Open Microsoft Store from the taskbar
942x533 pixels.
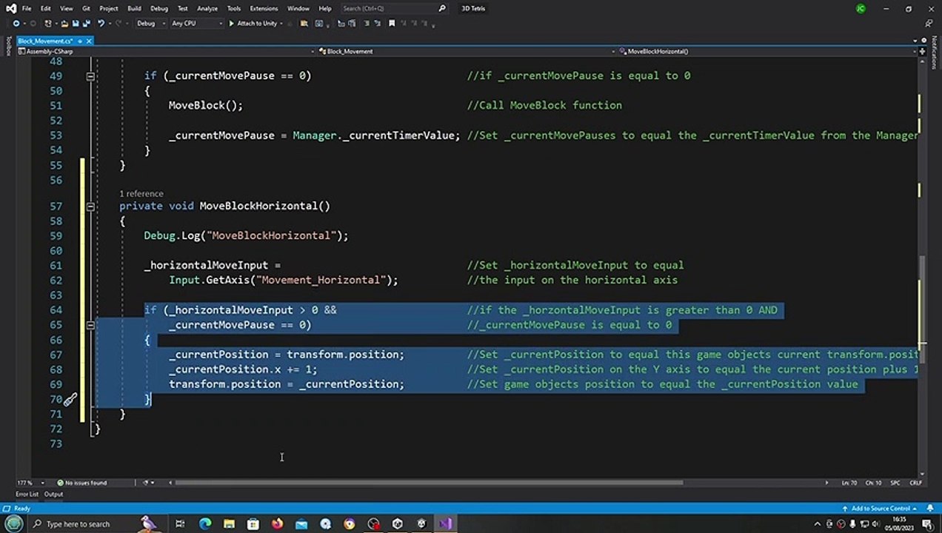click(253, 524)
